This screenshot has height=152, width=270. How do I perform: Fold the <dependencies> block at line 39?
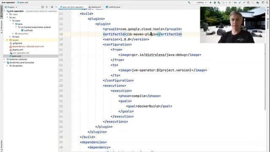(x=71, y=142)
